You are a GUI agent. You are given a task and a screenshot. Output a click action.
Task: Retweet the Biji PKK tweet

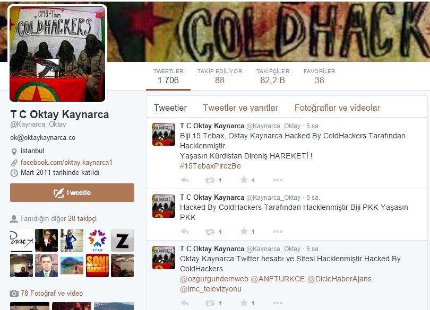[x=210, y=232]
